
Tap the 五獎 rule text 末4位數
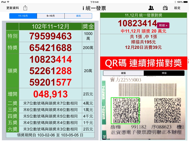click(x=50, y=123)
